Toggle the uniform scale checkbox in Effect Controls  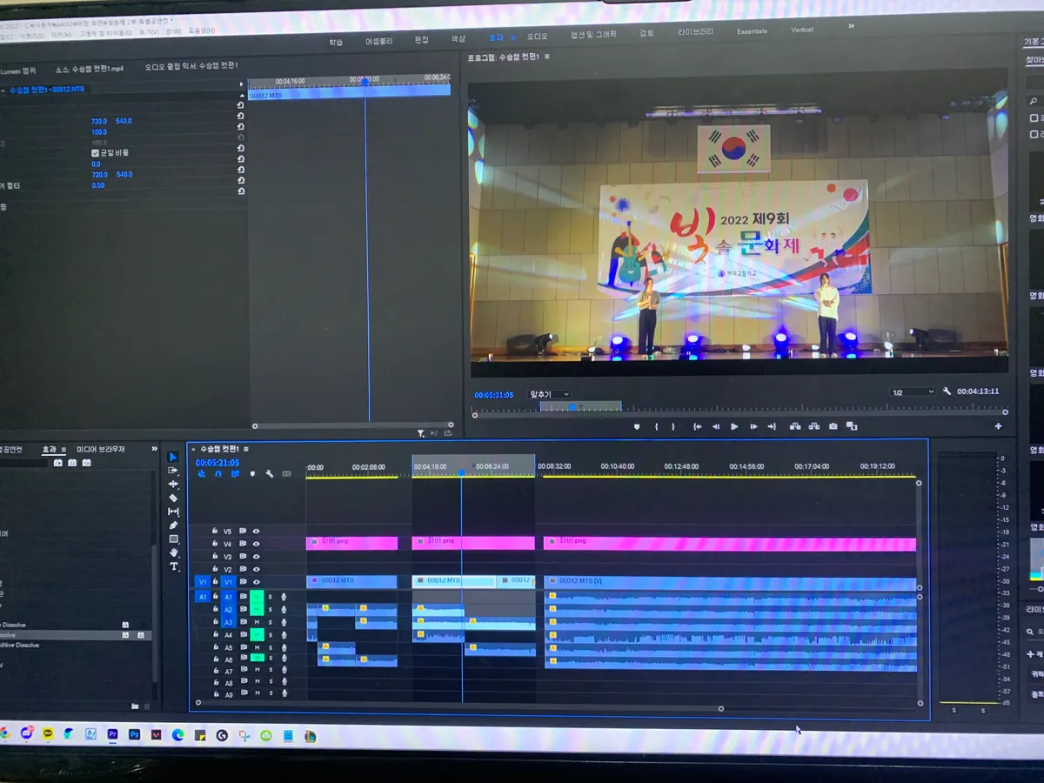(96, 153)
